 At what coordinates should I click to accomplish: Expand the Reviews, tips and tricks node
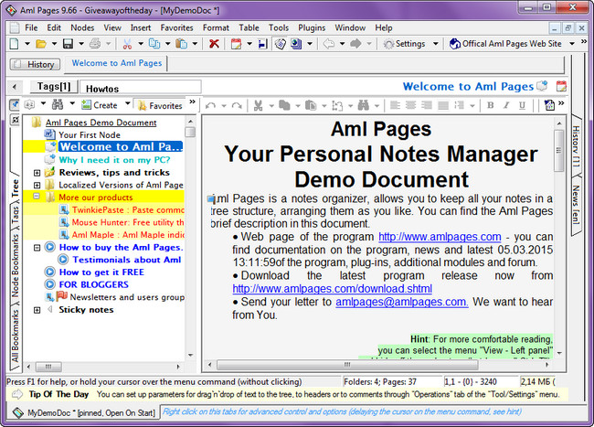point(37,173)
